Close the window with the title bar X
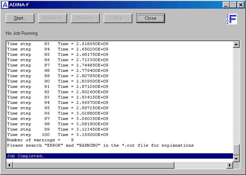Viewport: 246px width, 175px height. pyautogui.click(x=241, y=5)
